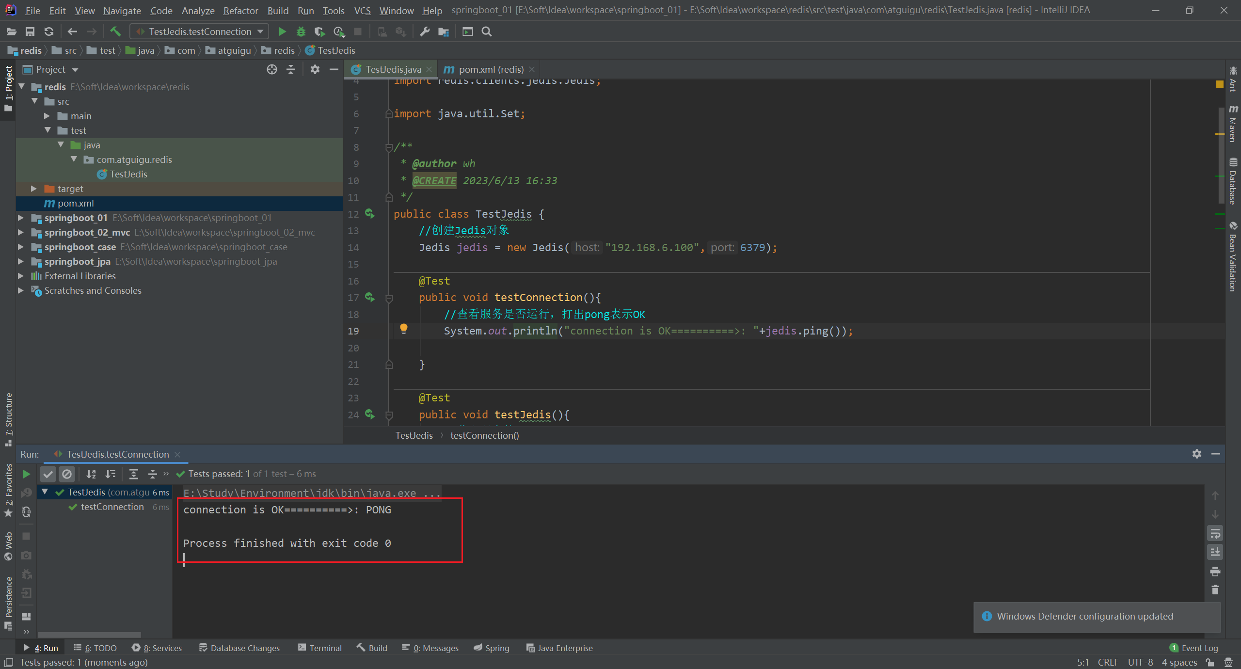Synchronize files with refresh icon
The image size is (1241, 669).
(49, 32)
